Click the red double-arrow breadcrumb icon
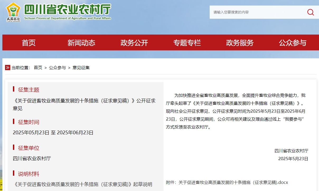The image size is (319, 191). pyautogui.click(x=7, y=68)
